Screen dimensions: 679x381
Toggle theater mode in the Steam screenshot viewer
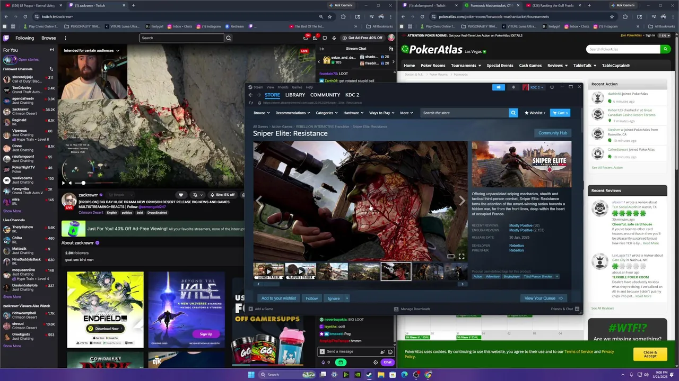(x=450, y=257)
